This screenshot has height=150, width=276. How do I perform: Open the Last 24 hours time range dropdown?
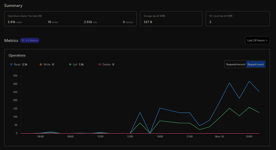[257, 40]
